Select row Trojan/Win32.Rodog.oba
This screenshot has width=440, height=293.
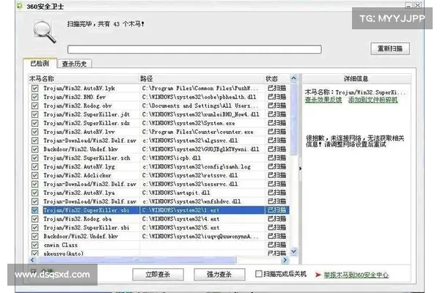[x=159, y=219]
